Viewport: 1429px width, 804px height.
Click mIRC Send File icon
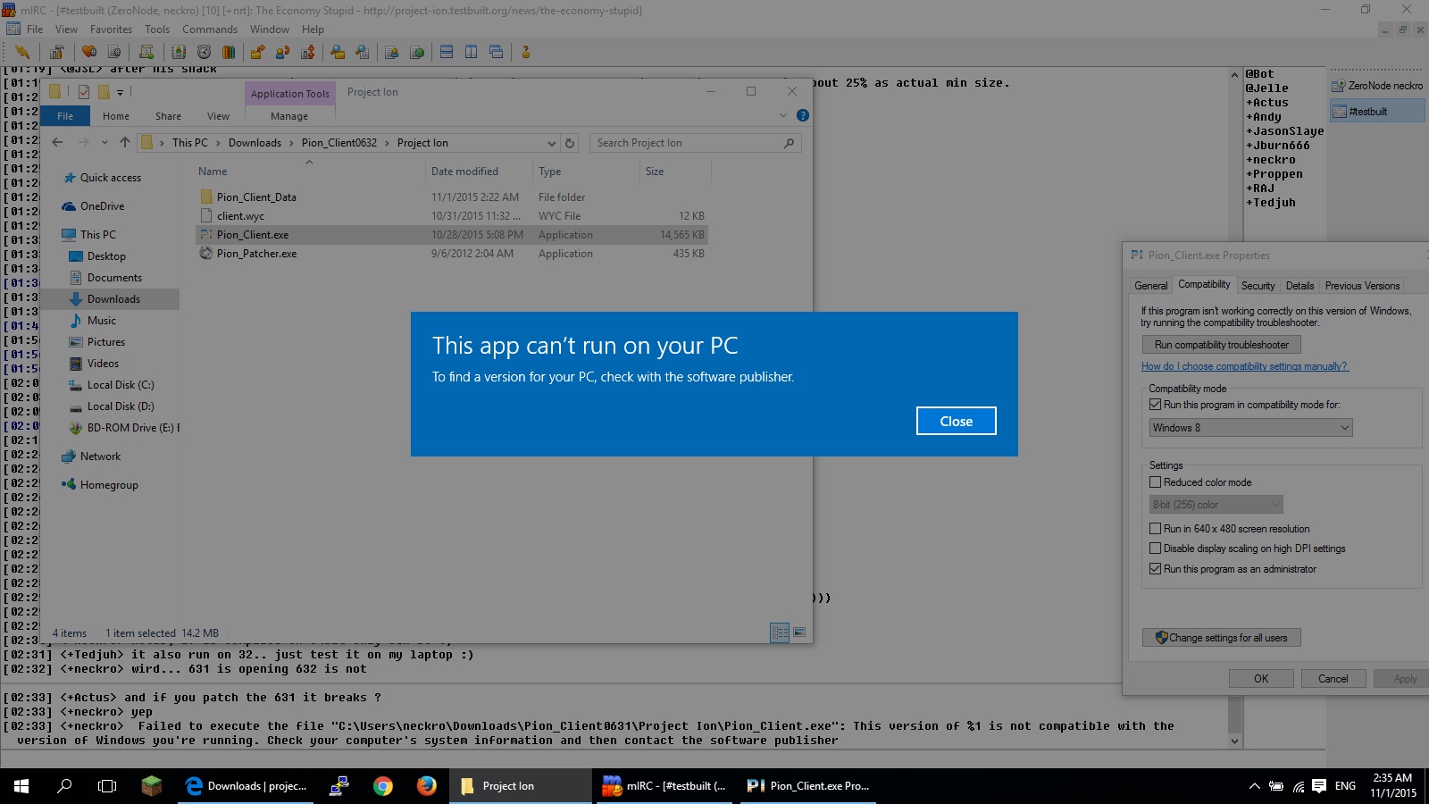pyautogui.click(x=257, y=52)
